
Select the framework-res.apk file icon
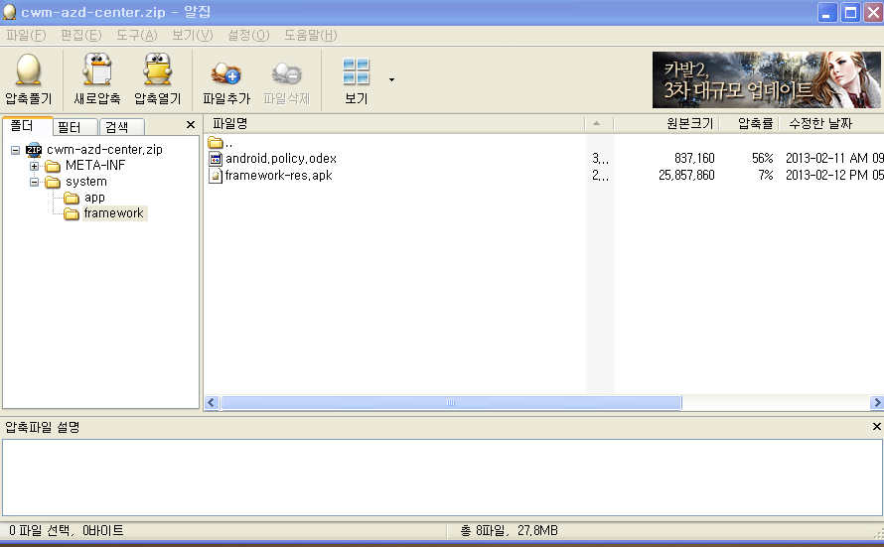coord(217,176)
